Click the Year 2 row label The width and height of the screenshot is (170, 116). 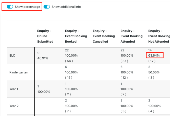tap(14, 106)
